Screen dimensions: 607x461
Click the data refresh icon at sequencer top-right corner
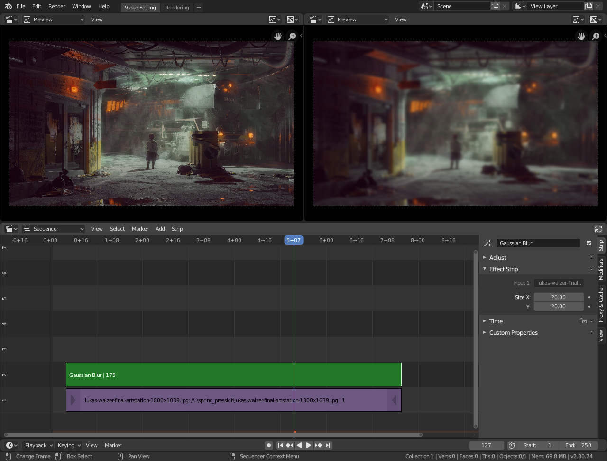598,228
